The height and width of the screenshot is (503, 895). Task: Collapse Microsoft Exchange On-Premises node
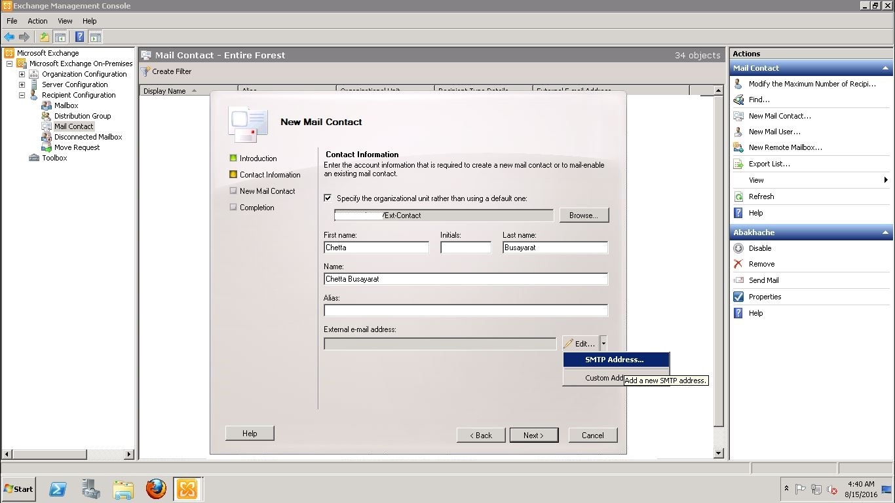(x=9, y=64)
